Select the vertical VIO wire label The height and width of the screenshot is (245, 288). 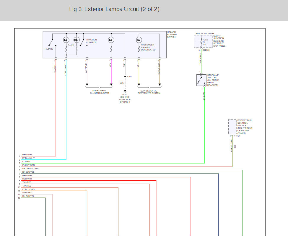coord(110,65)
